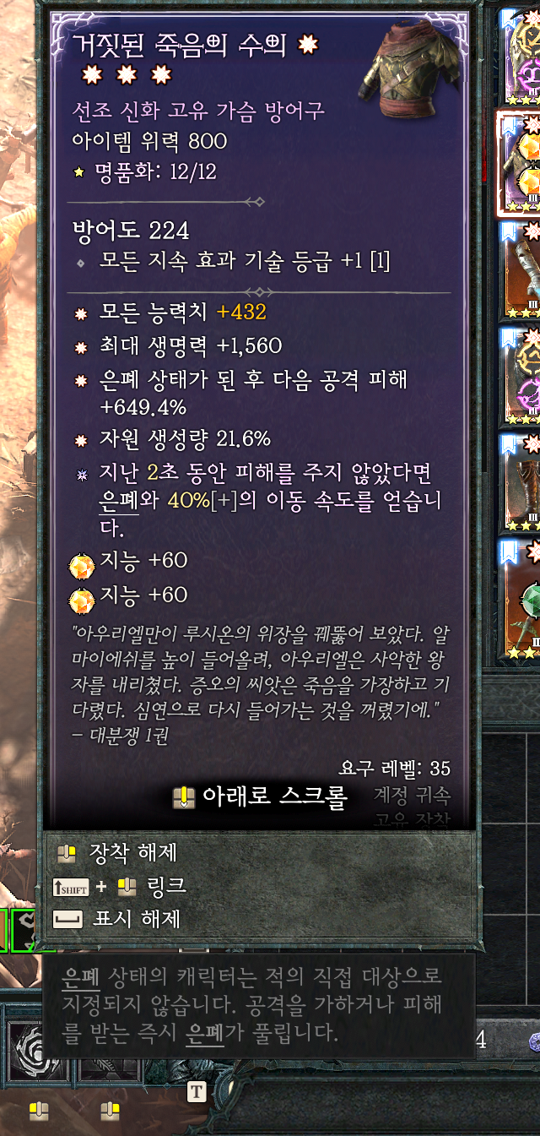Screen dimensions: 540x1136
Task: Click the SHIFT key icon
Action: [71, 887]
